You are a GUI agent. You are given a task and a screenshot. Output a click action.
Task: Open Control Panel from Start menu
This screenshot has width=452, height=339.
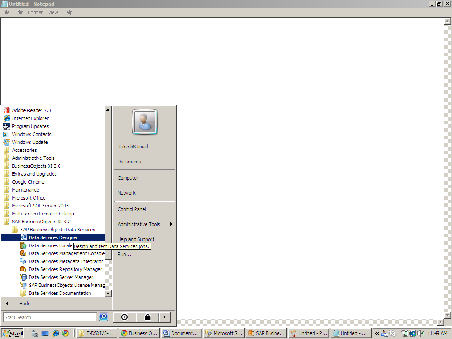(132, 209)
